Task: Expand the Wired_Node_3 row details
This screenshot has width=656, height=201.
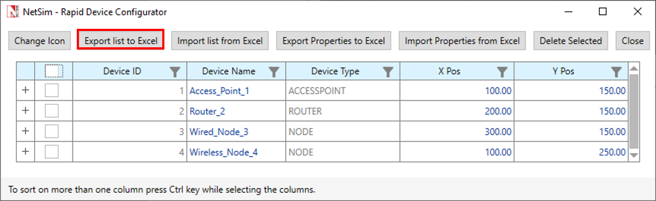Action: click(x=25, y=131)
